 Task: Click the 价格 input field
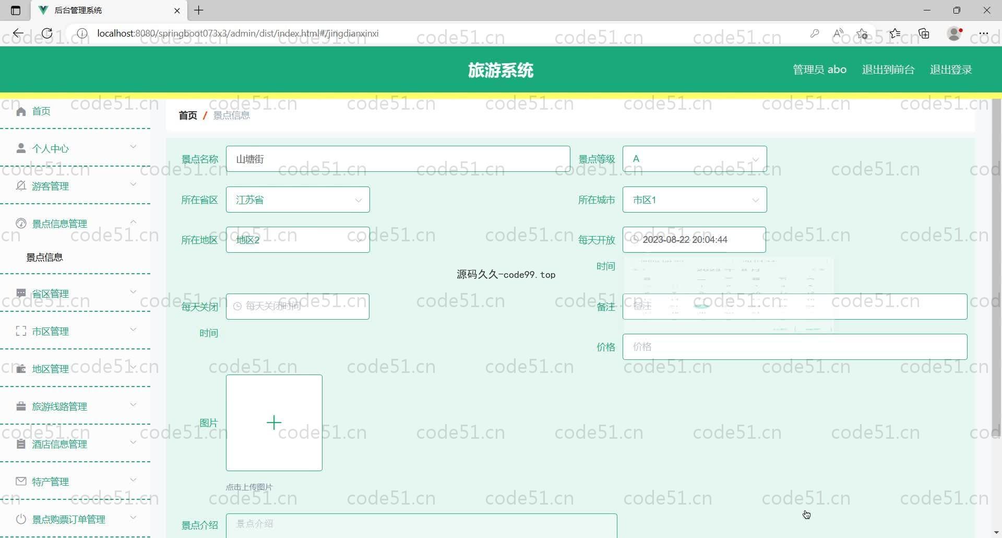coord(795,347)
